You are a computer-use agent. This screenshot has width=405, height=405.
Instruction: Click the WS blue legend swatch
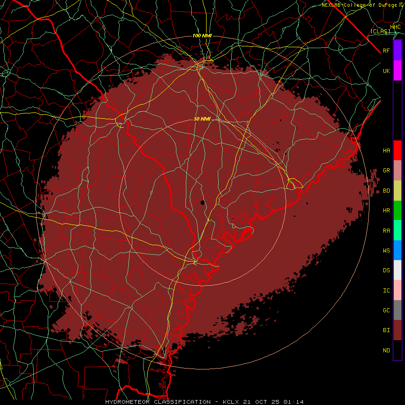click(x=397, y=250)
